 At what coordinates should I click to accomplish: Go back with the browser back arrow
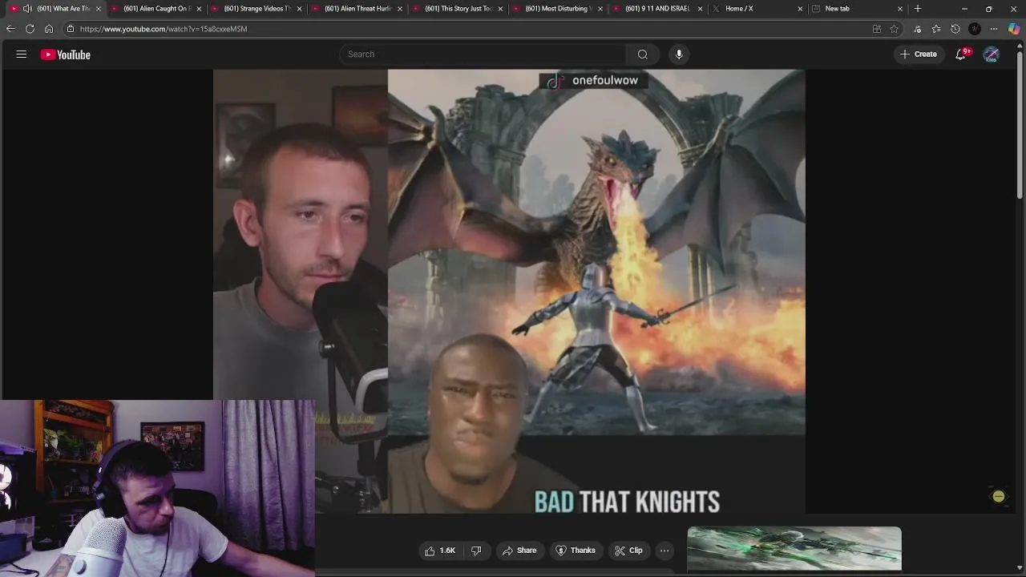(x=10, y=29)
